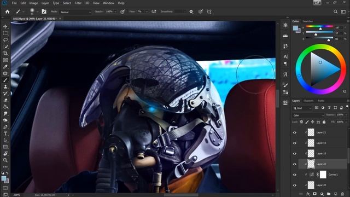Switch to the Channels tab
This screenshot has width=350, height=197.
tap(308, 101)
